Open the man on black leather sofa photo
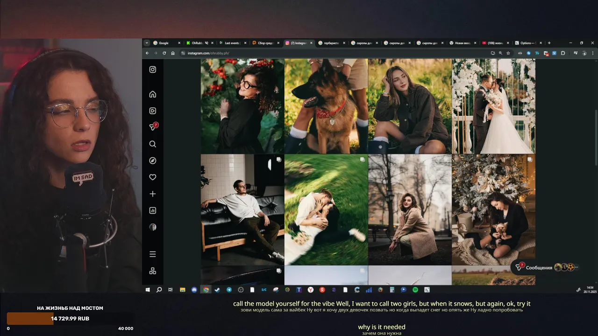Screen dimensions: 598x336 242,210
